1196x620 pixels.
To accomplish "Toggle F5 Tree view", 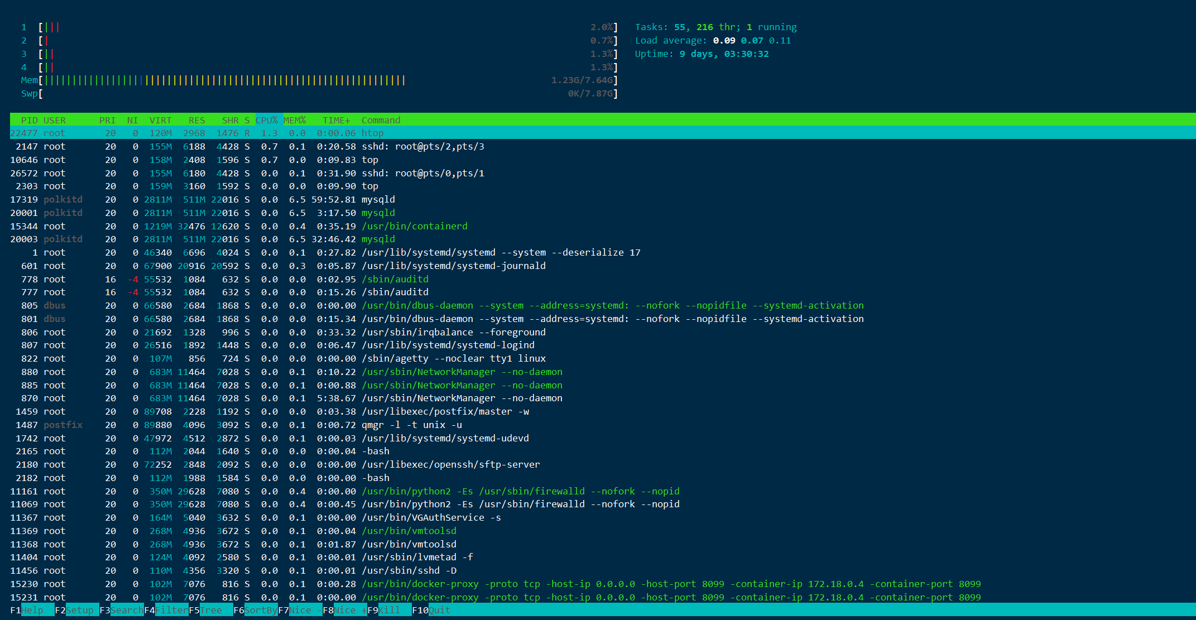I will (x=211, y=610).
